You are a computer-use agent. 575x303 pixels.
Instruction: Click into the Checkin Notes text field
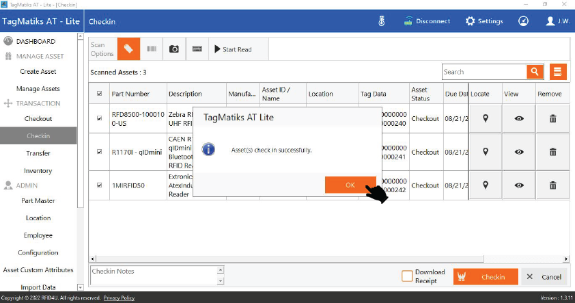tap(154, 276)
